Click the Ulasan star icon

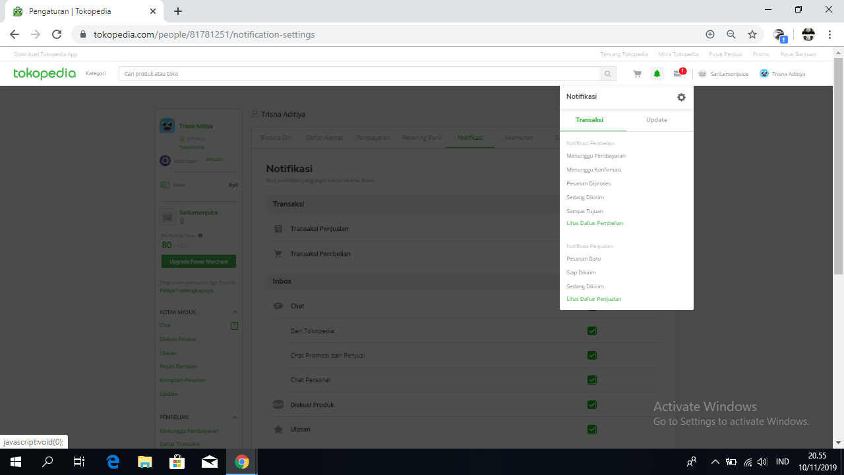278,429
